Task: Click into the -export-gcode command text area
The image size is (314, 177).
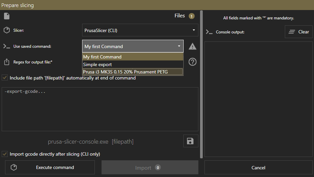Action: [100, 109]
